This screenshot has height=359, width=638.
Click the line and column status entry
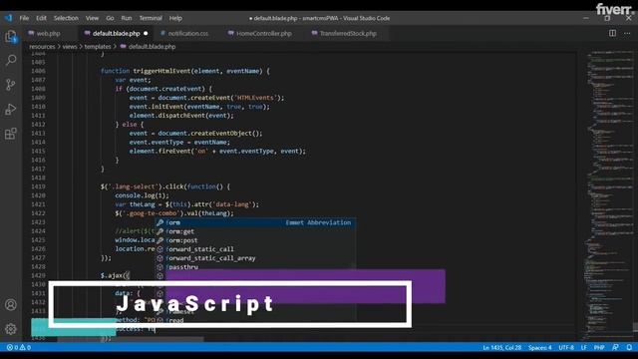(x=501, y=347)
